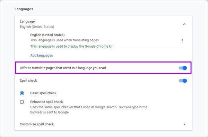Image resolution: width=208 pixels, height=137 pixels.
Task: Click 'This language is used to display the Google Chrome UI'
Action: pyautogui.click(x=71, y=46)
